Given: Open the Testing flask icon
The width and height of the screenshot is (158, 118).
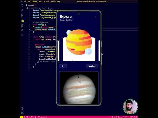Looking at the screenshot, I should click(x=22, y=30).
